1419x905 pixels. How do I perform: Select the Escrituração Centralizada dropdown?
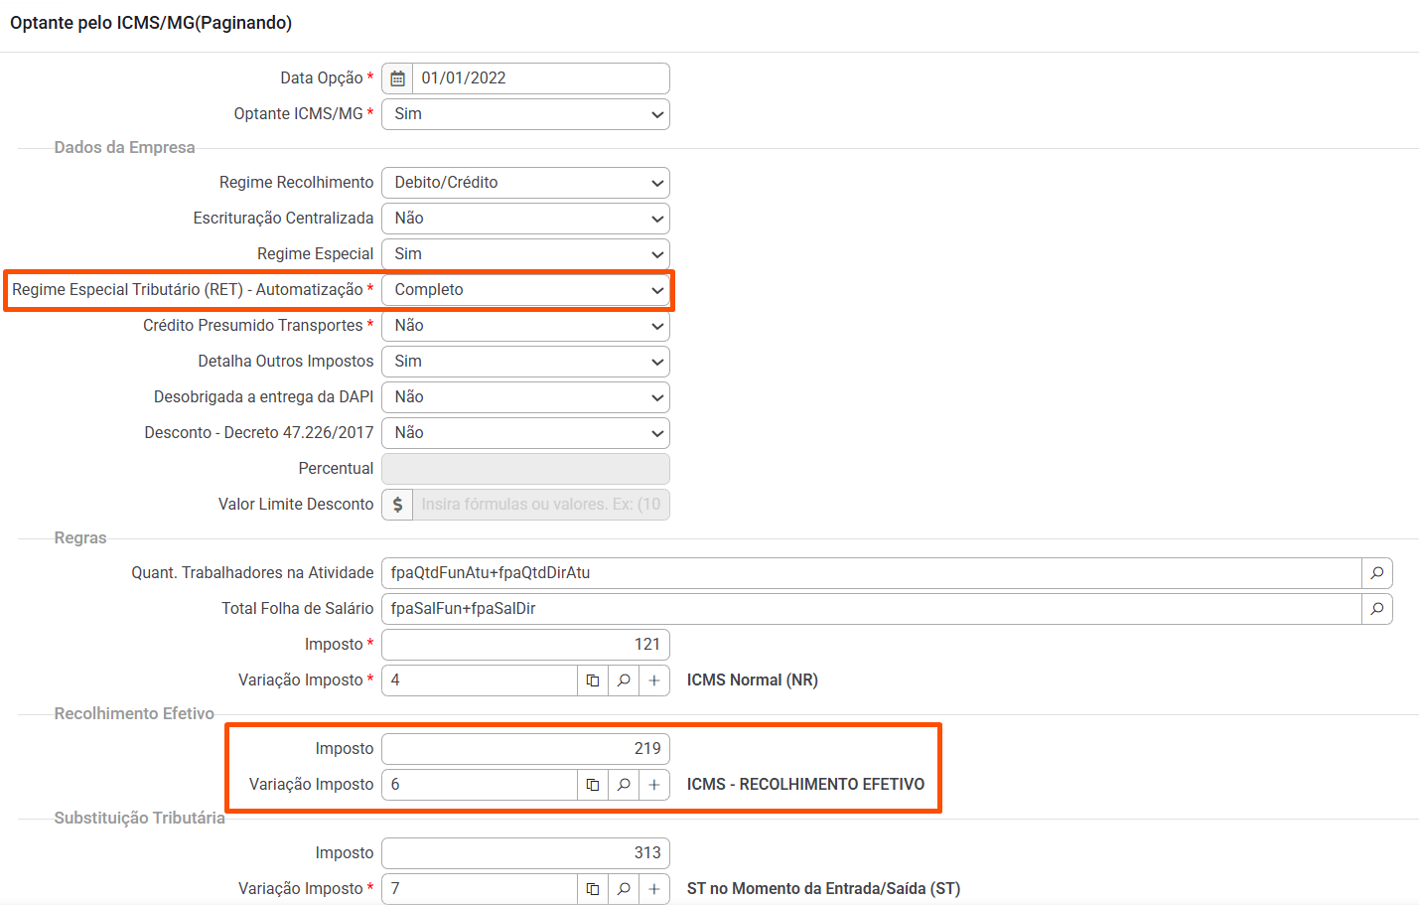pos(525,219)
